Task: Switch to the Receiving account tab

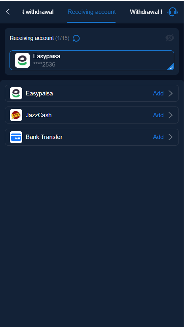Action: tap(91, 12)
